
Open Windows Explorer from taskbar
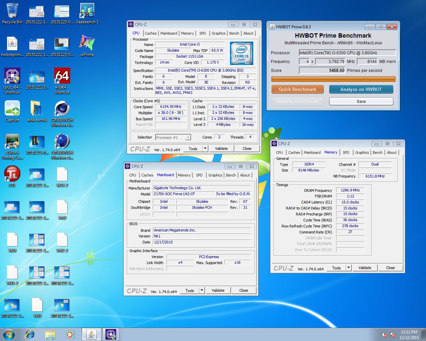pyautogui.click(x=50, y=334)
